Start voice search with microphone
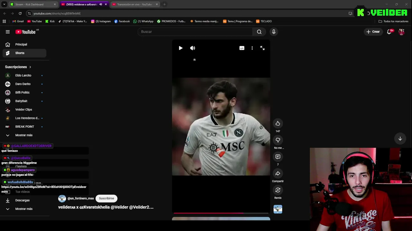The height and width of the screenshot is (231, 412). 274,32
